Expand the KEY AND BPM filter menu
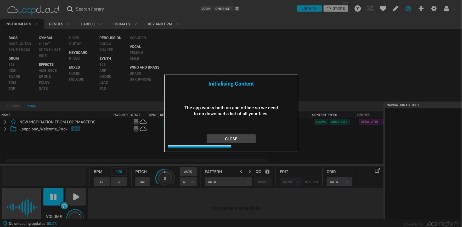Image resolution: width=462 pixels, height=227 pixels. 164,24
